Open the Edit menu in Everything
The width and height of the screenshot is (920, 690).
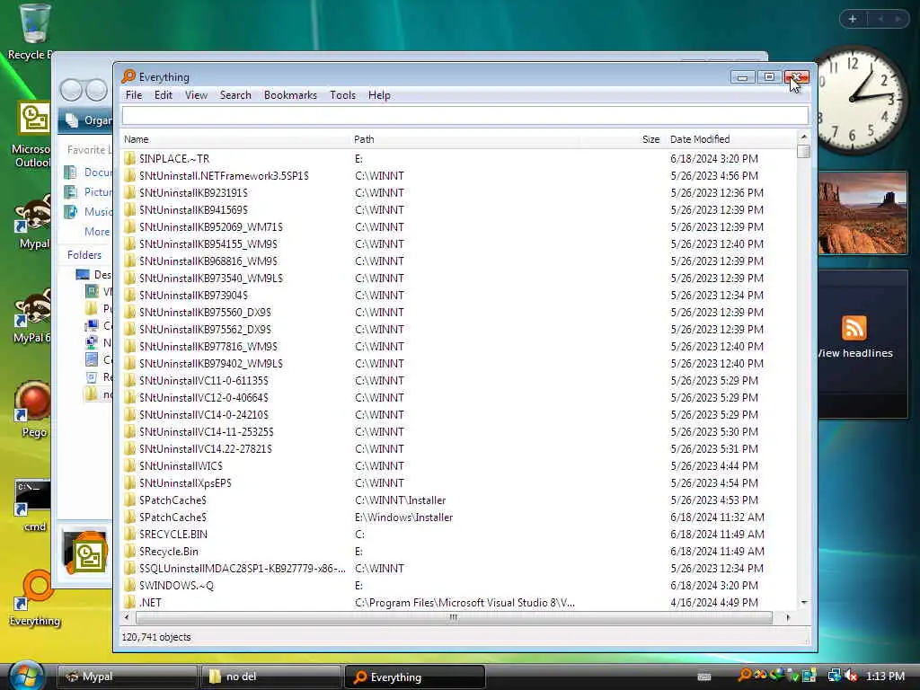click(x=164, y=95)
